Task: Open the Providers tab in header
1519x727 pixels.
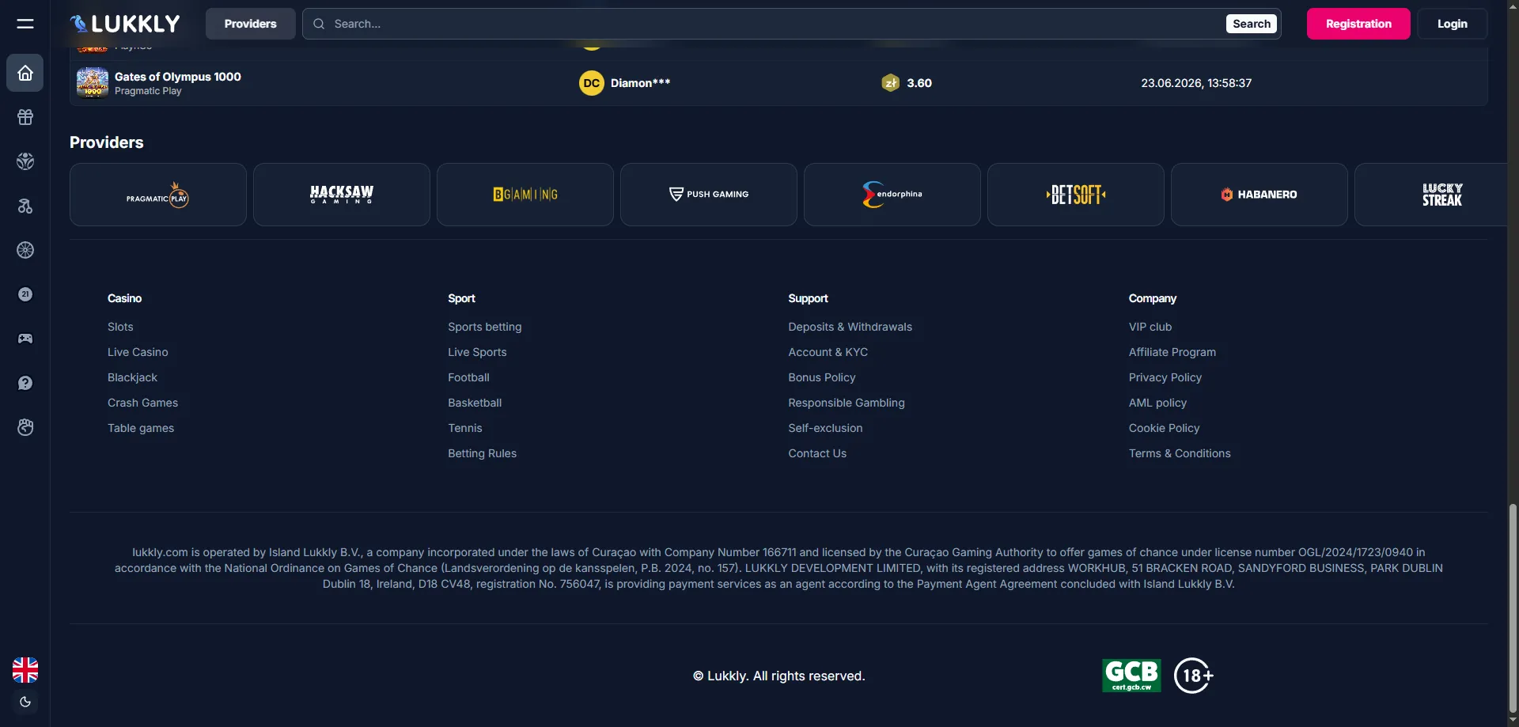Action: coord(250,24)
